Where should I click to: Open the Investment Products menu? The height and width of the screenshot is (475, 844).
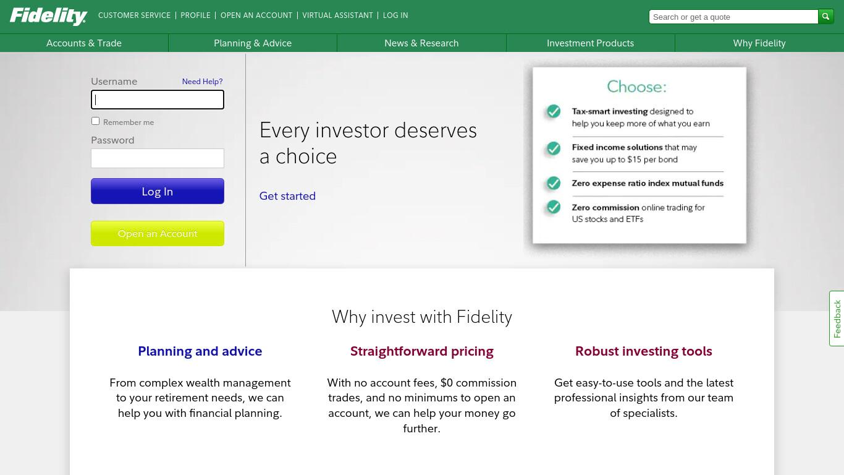pyautogui.click(x=590, y=43)
